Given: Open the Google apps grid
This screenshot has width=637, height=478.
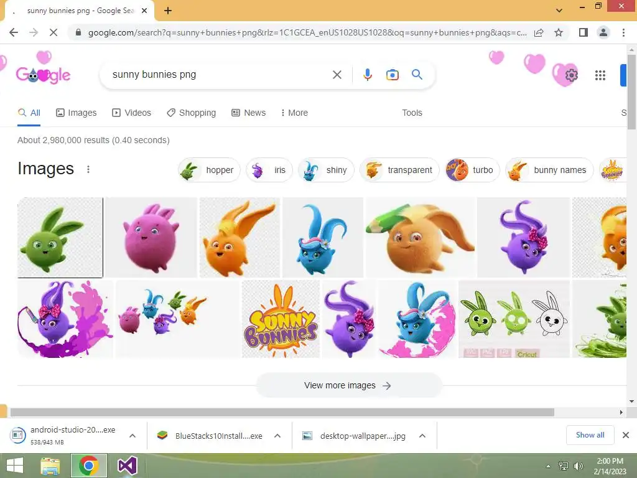Looking at the screenshot, I should (600, 75).
